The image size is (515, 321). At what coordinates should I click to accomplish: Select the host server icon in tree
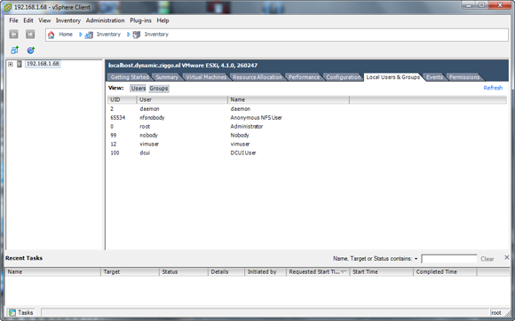click(x=19, y=64)
